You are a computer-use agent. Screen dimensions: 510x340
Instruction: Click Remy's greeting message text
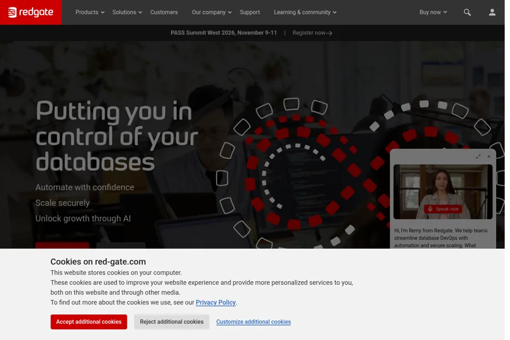pyautogui.click(x=441, y=238)
